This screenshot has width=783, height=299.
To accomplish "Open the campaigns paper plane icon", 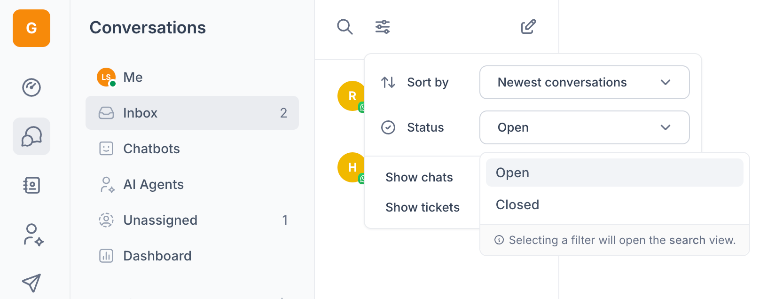I will click(x=31, y=283).
